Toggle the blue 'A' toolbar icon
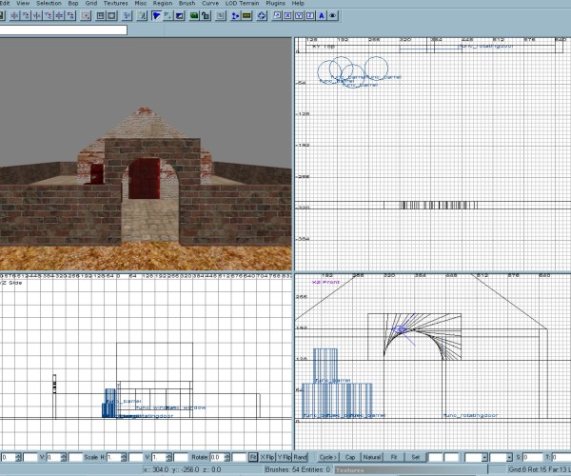This screenshot has width=571, height=476. (x=322, y=15)
